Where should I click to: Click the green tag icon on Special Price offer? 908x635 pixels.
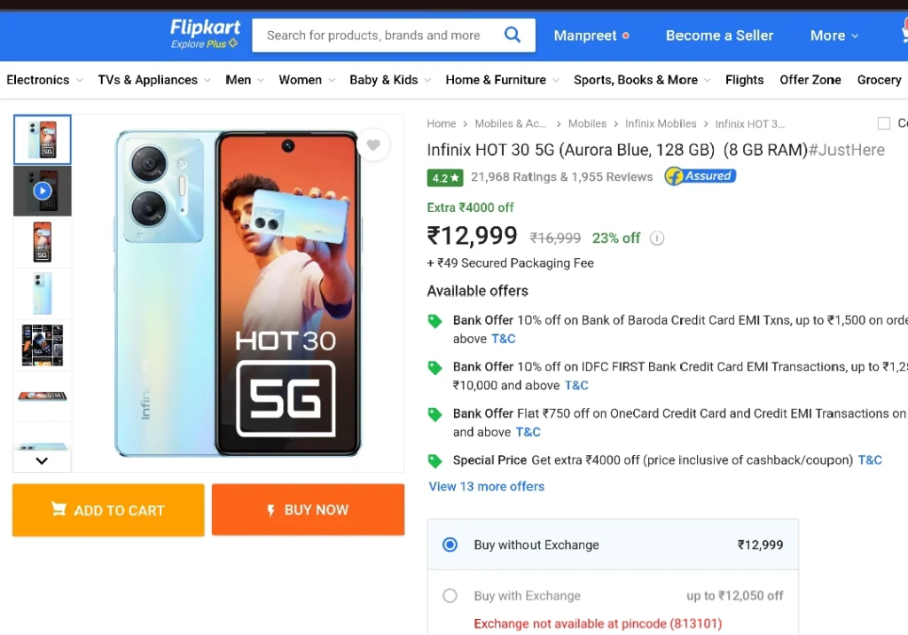pyautogui.click(x=434, y=460)
